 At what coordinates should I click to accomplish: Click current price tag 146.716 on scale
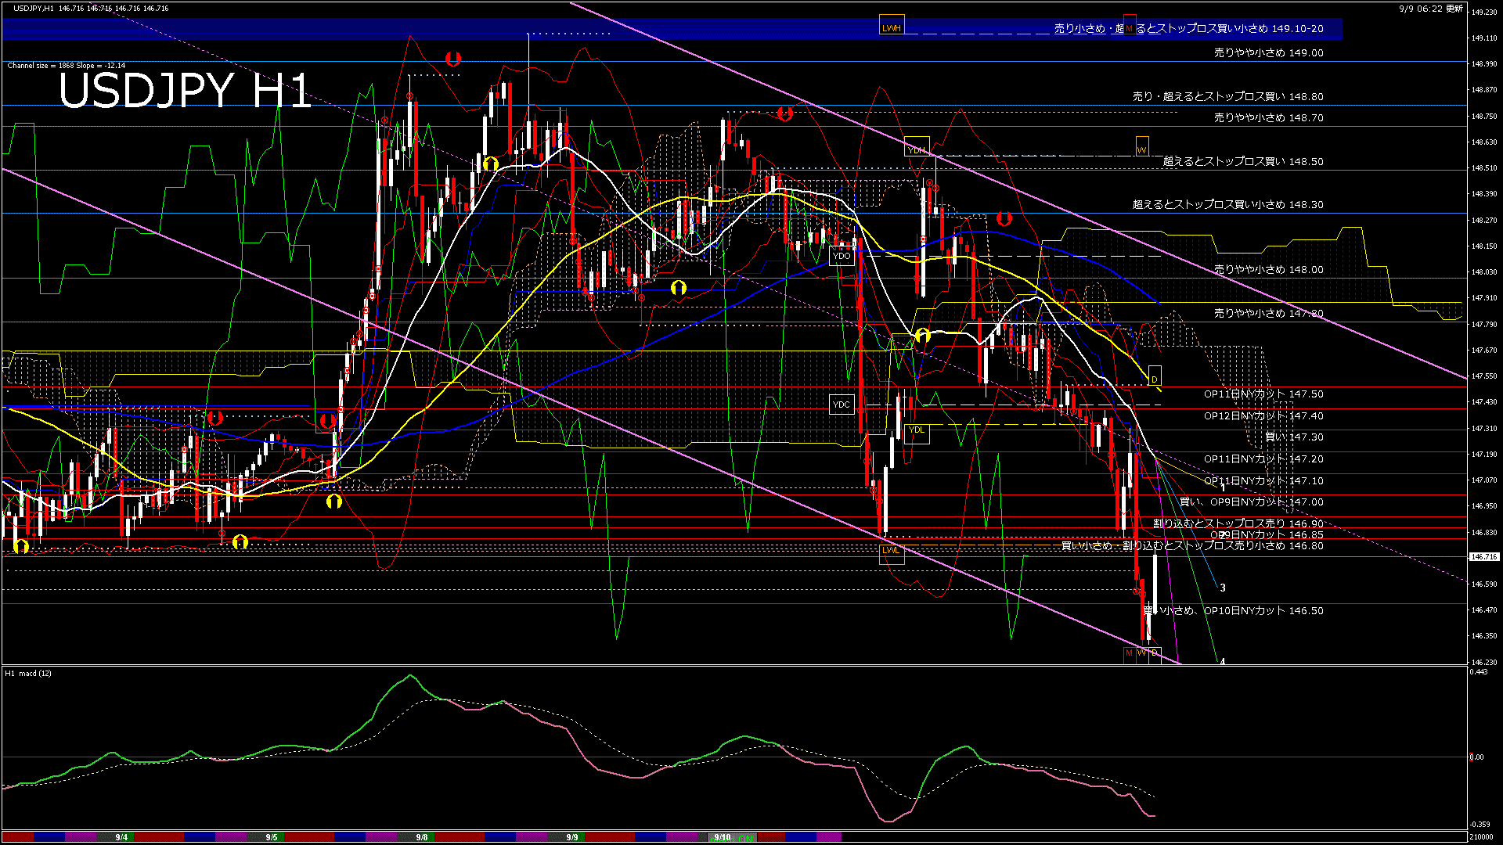click(1484, 557)
